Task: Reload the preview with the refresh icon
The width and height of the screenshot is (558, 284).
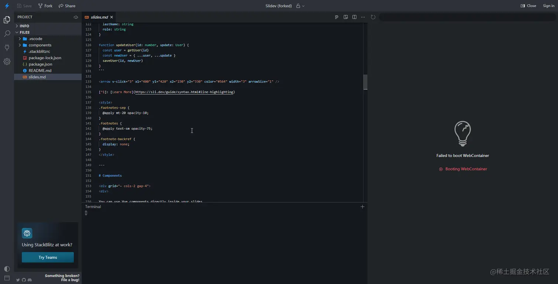Action: coord(373,17)
